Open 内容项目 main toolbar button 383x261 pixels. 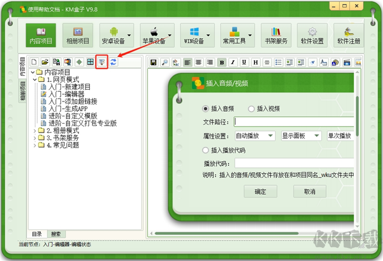tap(41, 35)
